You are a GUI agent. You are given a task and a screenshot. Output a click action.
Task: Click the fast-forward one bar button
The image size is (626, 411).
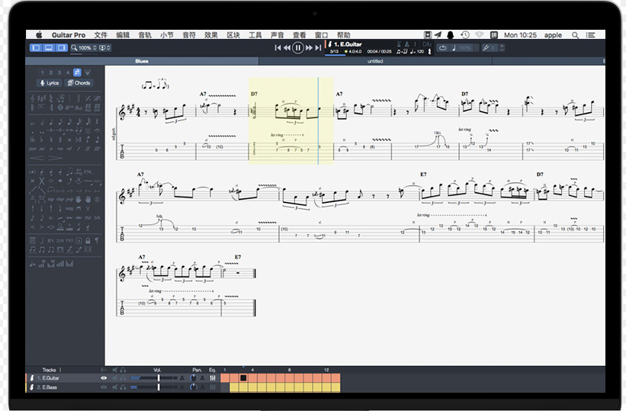tap(309, 48)
